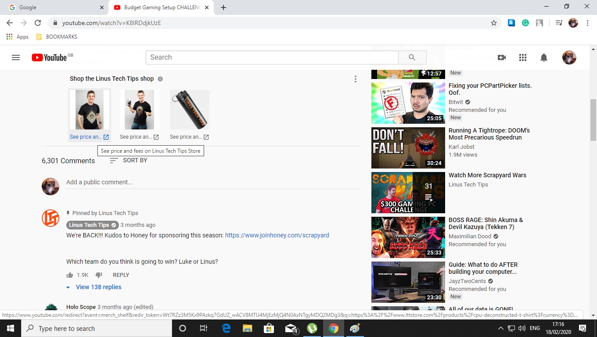
Task: Bookmark this page with the star icon
Action: click(x=493, y=23)
